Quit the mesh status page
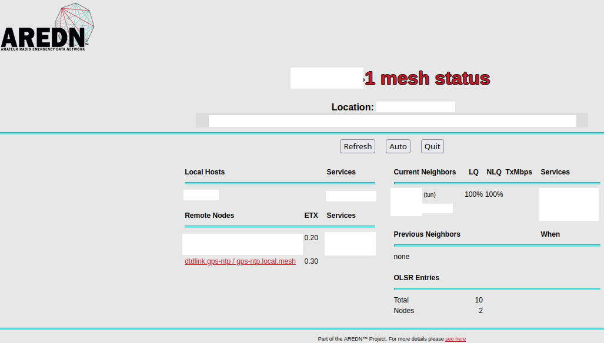 [432, 146]
